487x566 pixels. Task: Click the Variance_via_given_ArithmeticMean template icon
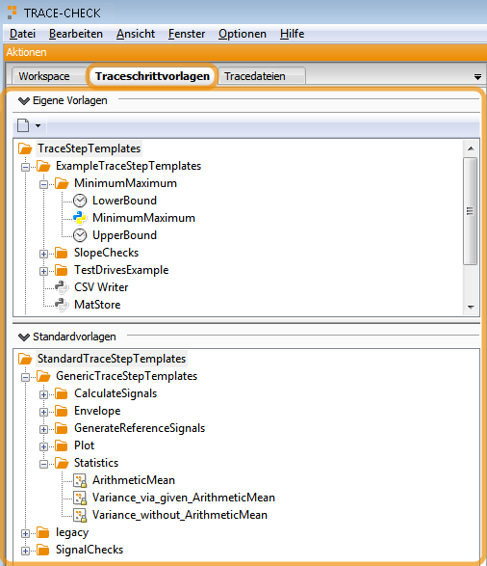tap(80, 498)
